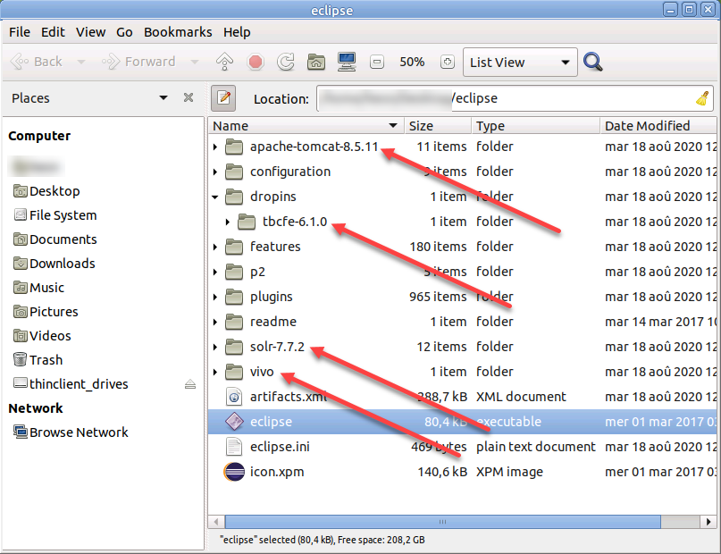Open the Help menu
The image size is (721, 554).
[x=237, y=32]
